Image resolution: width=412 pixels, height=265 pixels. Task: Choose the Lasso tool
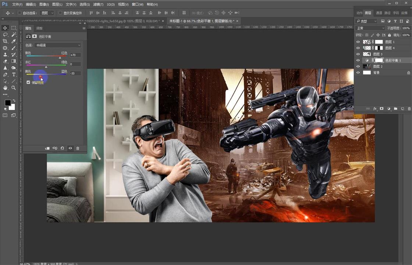click(x=5, y=35)
